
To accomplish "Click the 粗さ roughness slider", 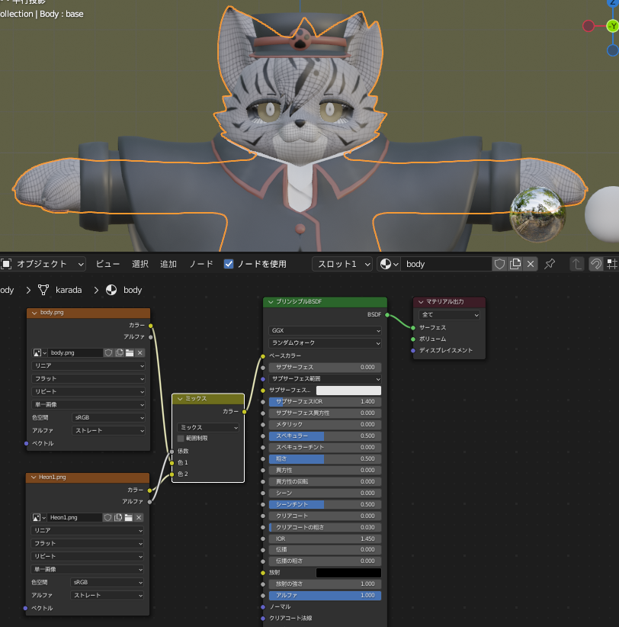I will coord(325,458).
